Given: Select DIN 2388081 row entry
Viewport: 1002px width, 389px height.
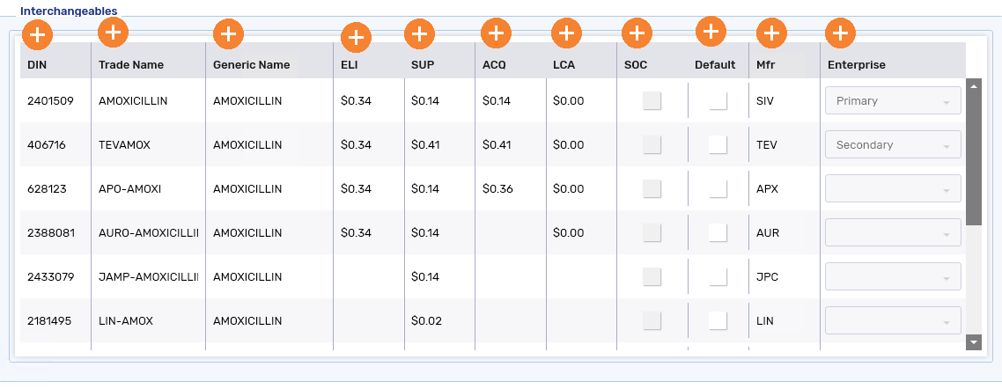Looking at the screenshot, I should click(x=51, y=233).
